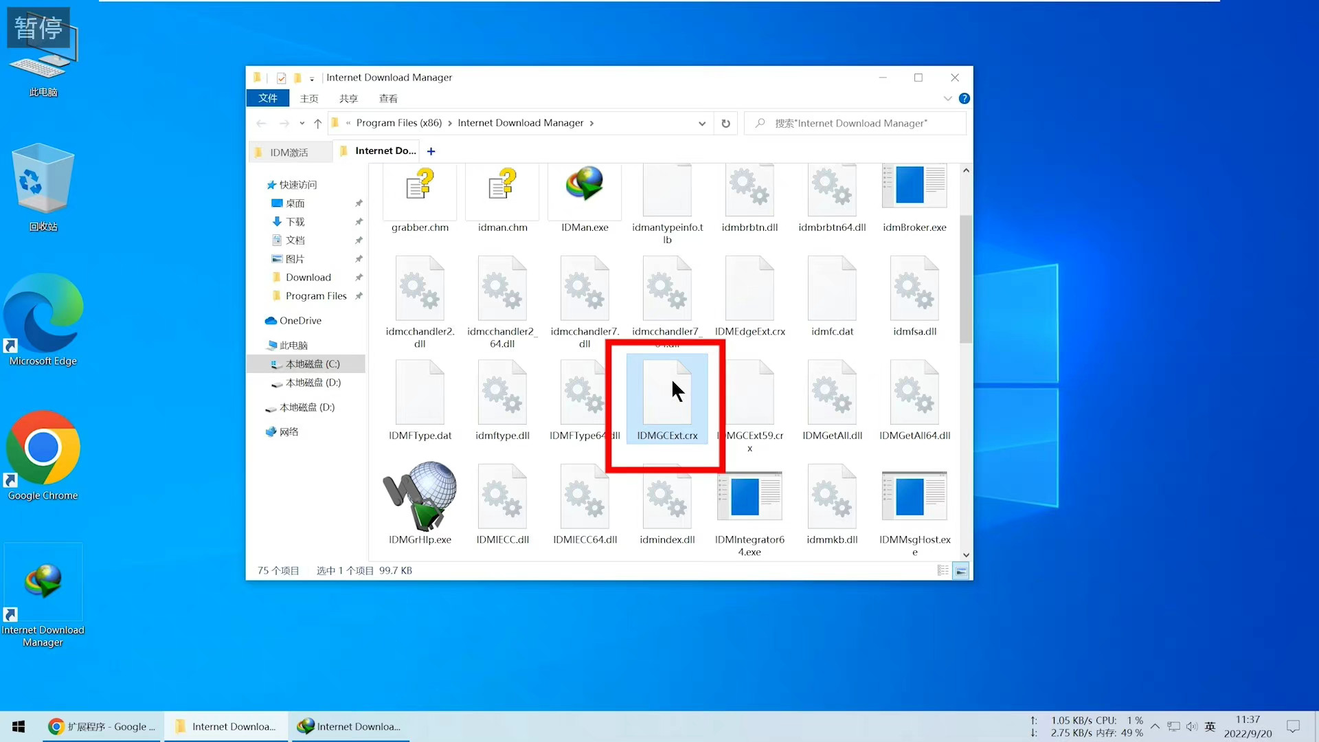The width and height of the screenshot is (1319, 742).
Task: Expand the address bar history dropdown
Action: [x=701, y=124]
